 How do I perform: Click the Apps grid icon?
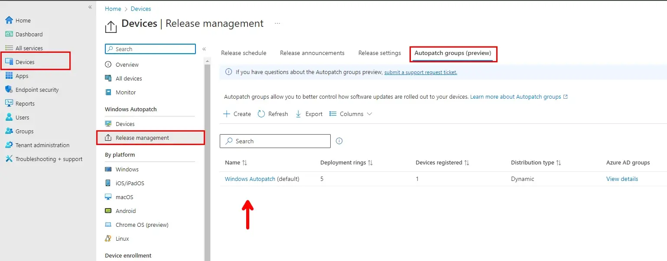coord(9,76)
